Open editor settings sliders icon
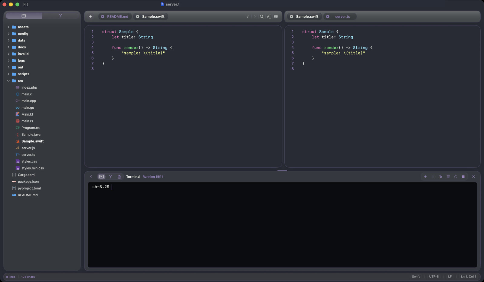The width and height of the screenshot is (484, 282). (x=276, y=17)
